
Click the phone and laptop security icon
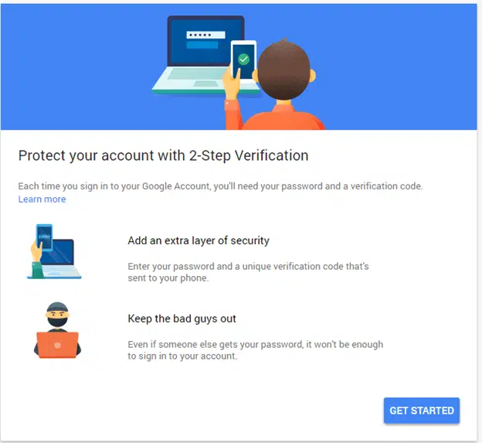click(x=54, y=251)
